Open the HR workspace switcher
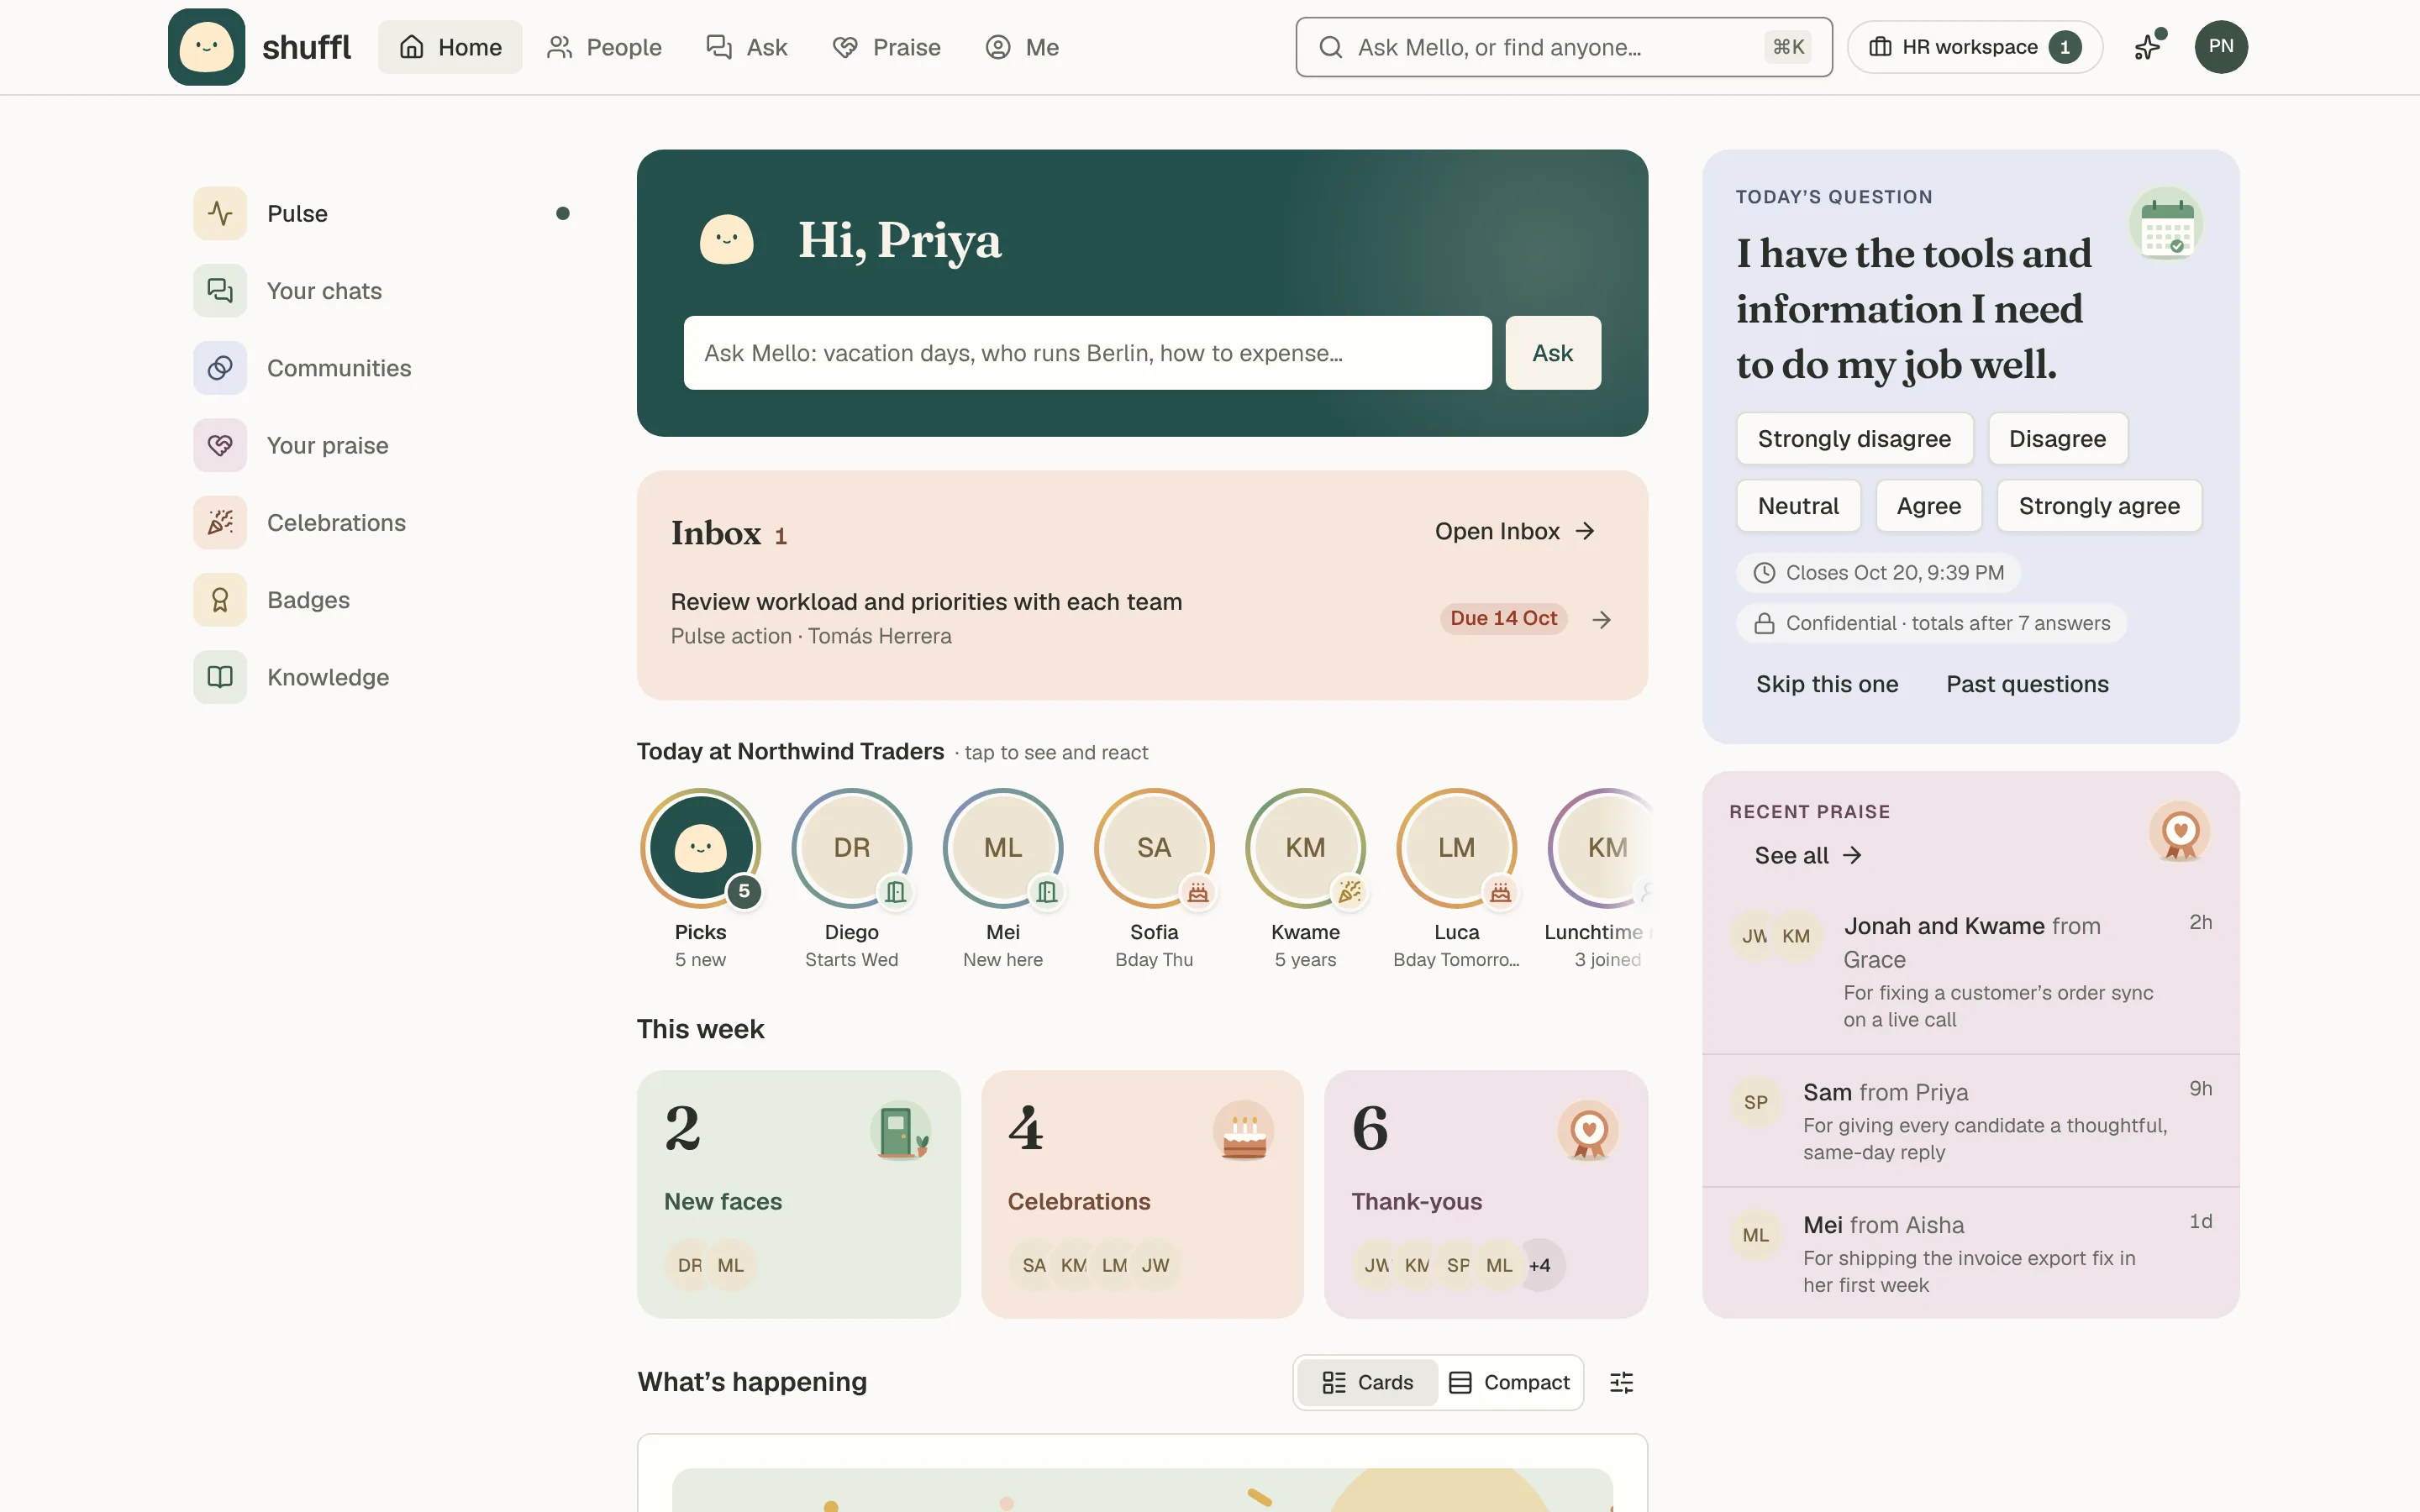 click(1974, 47)
